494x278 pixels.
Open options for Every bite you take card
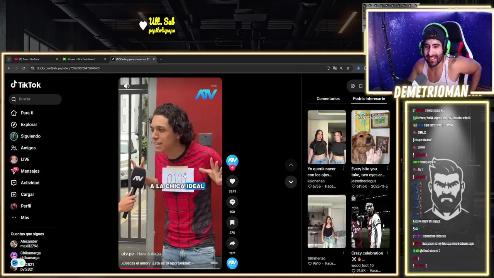(387, 169)
